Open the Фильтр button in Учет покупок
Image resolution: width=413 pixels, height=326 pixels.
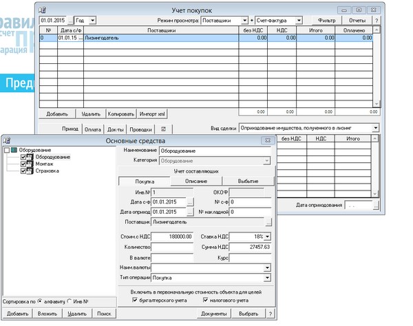click(326, 21)
